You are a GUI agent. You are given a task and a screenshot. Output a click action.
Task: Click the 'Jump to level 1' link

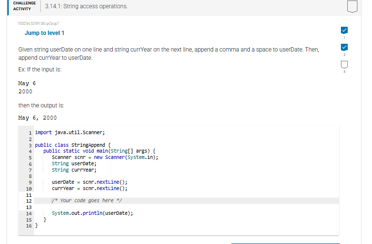coord(45,33)
